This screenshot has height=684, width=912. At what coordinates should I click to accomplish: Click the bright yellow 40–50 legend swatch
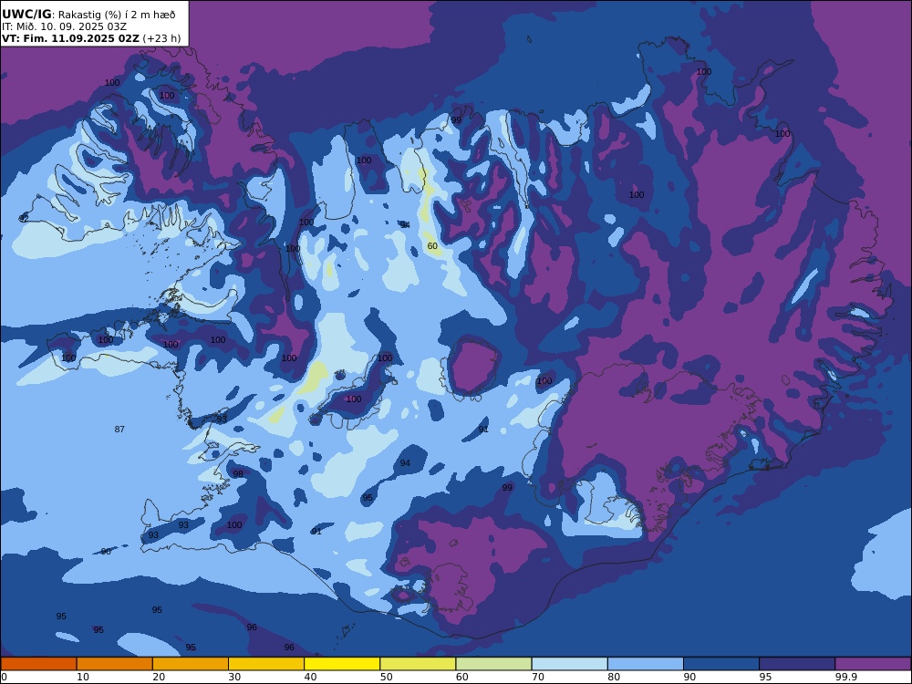click(x=342, y=664)
